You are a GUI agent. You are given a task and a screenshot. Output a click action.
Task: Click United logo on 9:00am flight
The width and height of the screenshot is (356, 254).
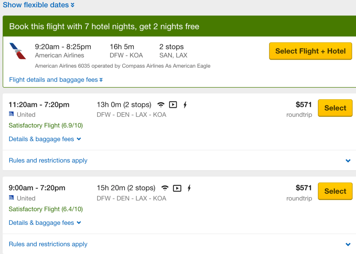click(11, 198)
